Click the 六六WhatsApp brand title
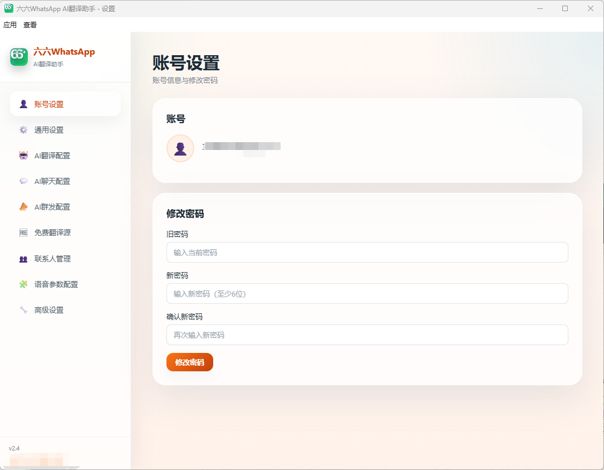The image size is (604, 470). pyautogui.click(x=64, y=52)
